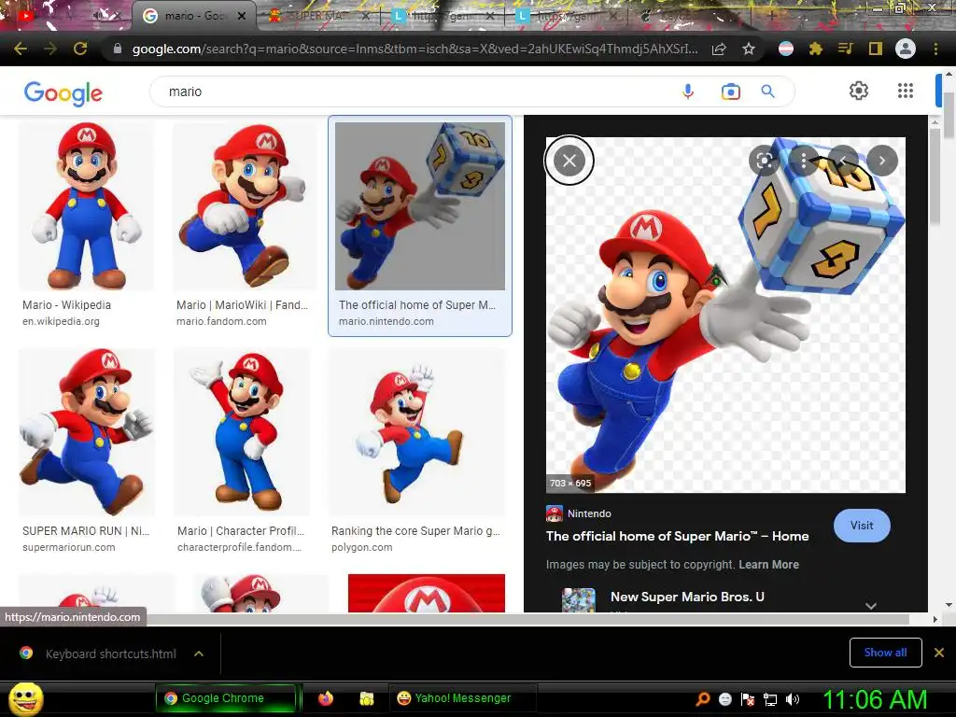The width and height of the screenshot is (956, 717).
Task: Open Keyboard shortcuts.html download options caret
Action: 198,654
